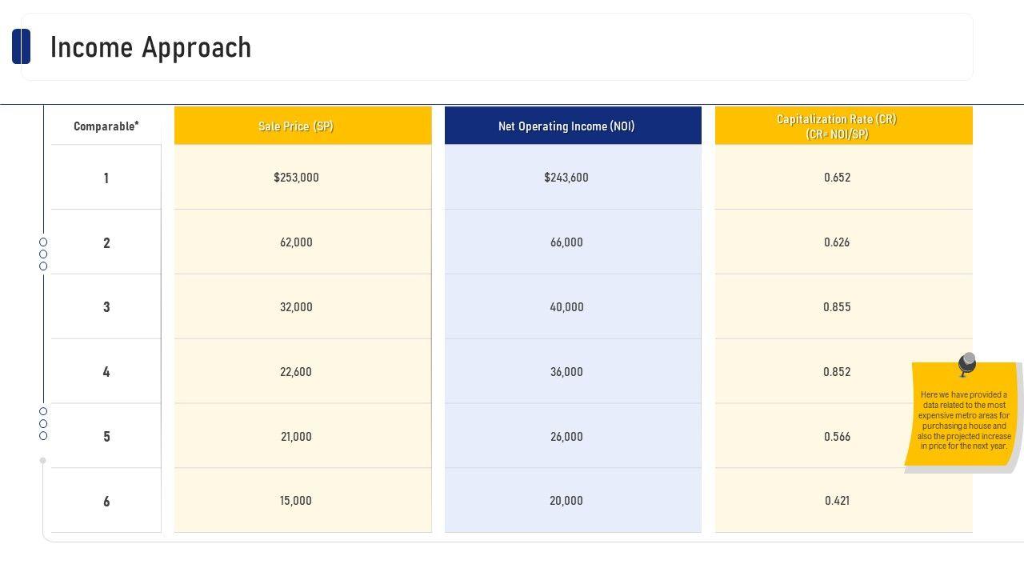The image size is (1024, 576).
Task: Select the 15,000 sale price cell
Action: [x=296, y=501]
